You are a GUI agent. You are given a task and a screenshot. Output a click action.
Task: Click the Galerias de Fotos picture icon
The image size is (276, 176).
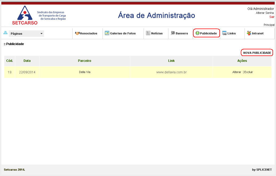[x=107, y=33]
